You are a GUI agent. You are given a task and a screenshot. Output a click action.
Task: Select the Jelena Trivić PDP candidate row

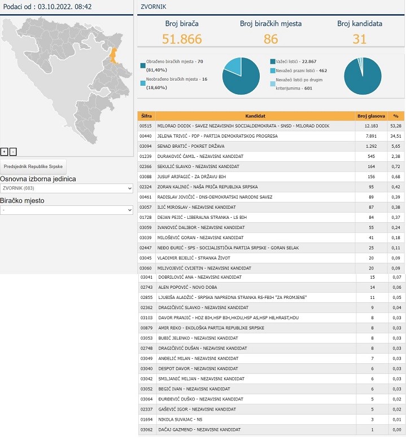[255, 136]
